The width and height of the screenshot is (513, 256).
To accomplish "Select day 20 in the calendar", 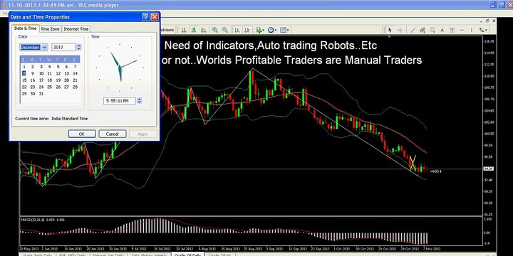I will (67, 80).
